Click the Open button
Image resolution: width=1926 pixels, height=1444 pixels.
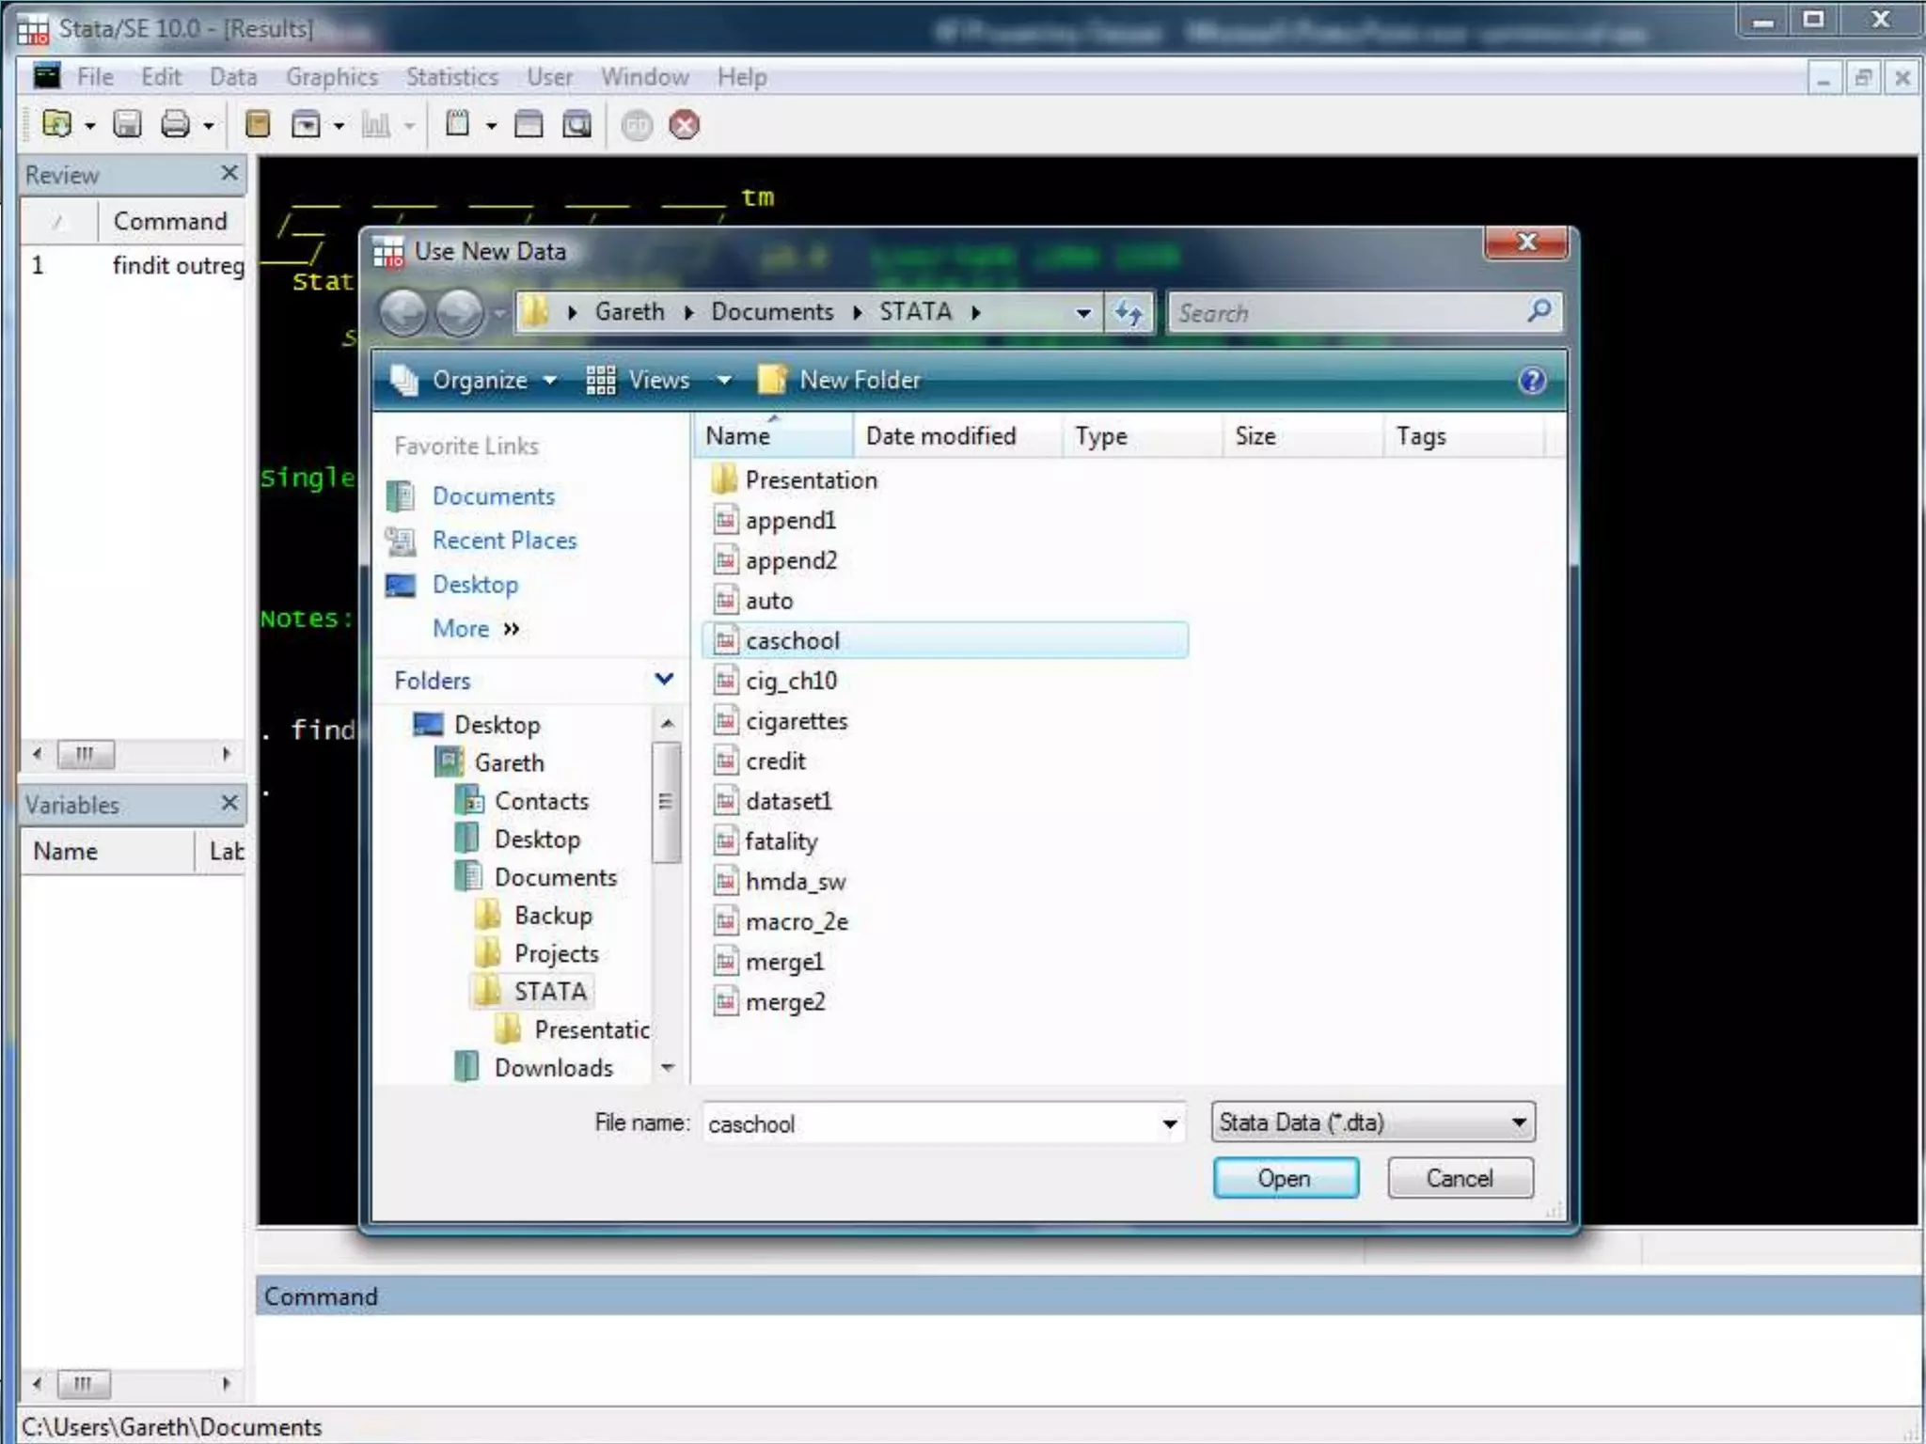pos(1285,1178)
